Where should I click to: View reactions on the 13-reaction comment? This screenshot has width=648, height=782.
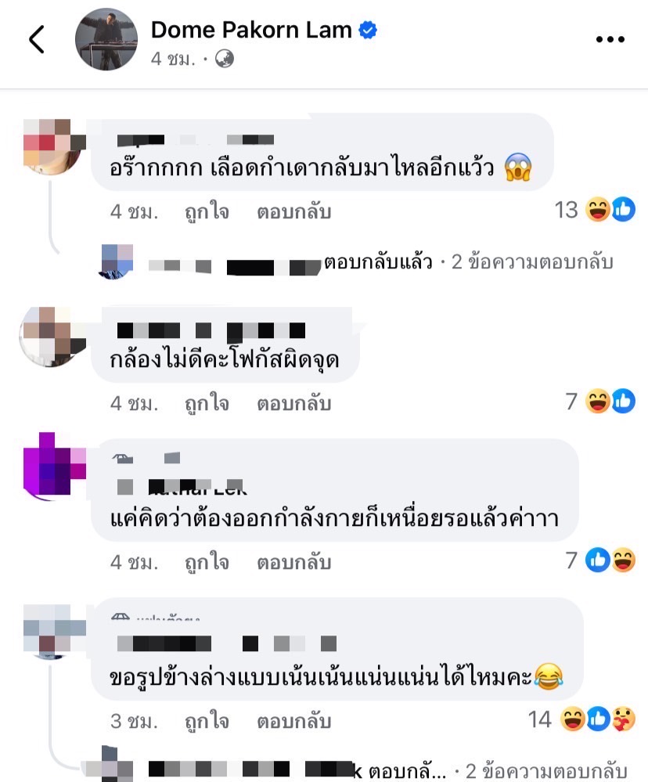coord(595,210)
